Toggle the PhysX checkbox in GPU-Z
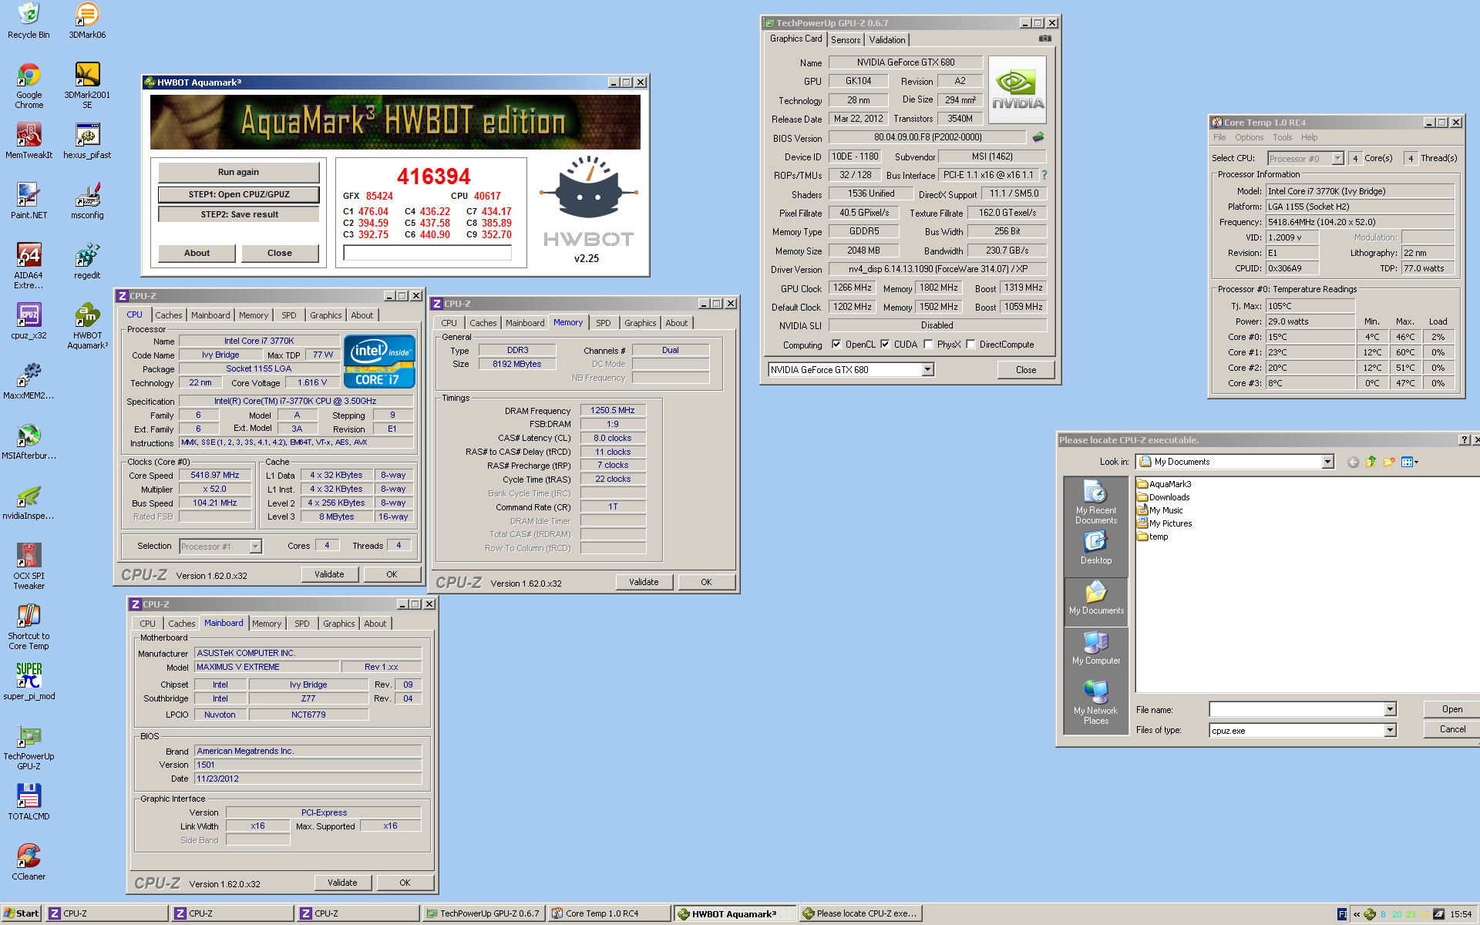The image size is (1480, 925). [x=928, y=345]
